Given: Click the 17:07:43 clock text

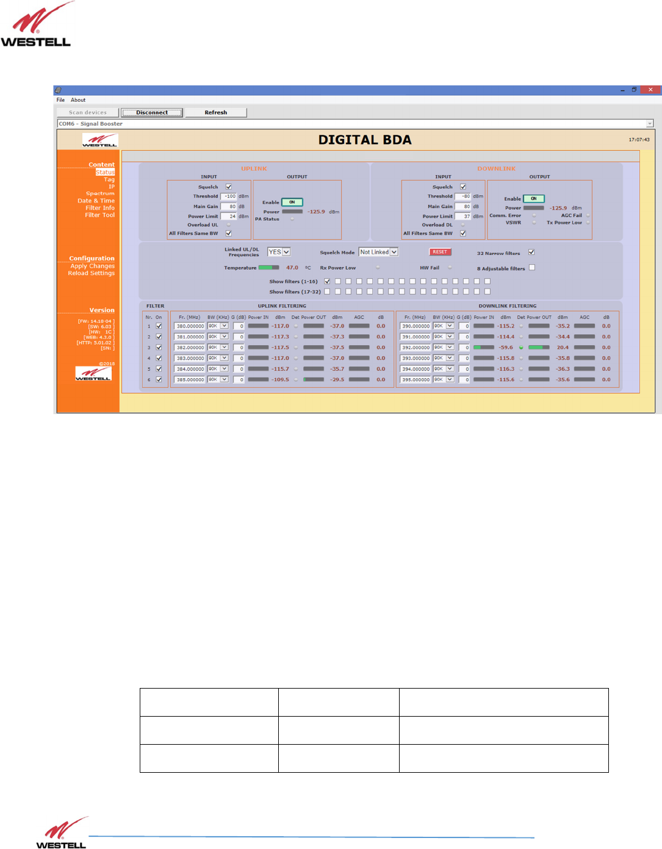Looking at the screenshot, I should click(x=639, y=140).
